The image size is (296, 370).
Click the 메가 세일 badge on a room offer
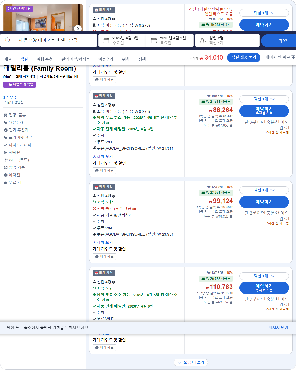click(x=104, y=96)
